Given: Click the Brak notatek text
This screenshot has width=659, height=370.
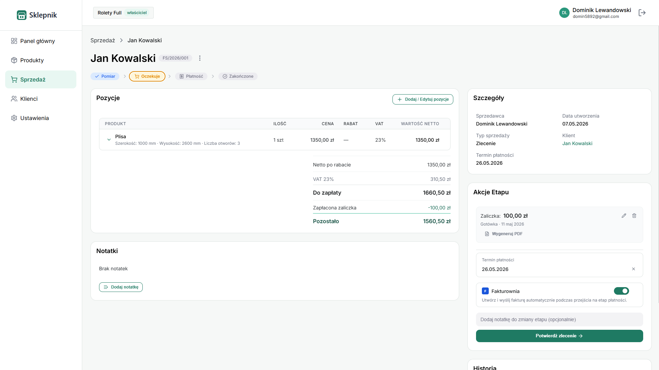Looking at the screenshot, I should click(113, 269).
